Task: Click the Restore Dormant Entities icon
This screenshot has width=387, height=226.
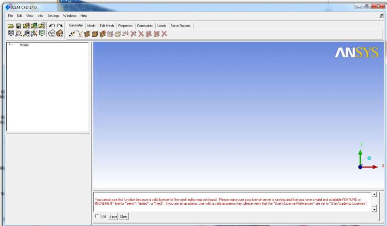Action: point(125,33)
